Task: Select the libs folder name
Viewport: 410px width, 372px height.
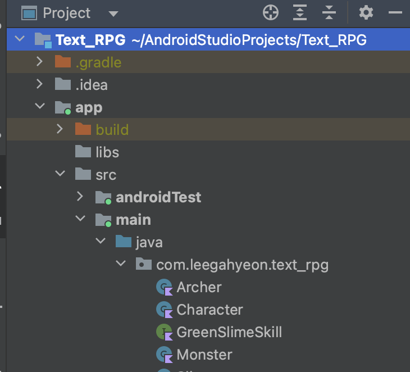Action: point(107,152)
